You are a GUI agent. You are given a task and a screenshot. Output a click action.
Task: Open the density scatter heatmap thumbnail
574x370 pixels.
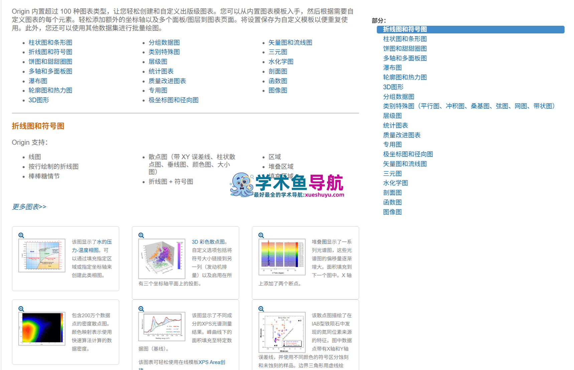point(42,329)
